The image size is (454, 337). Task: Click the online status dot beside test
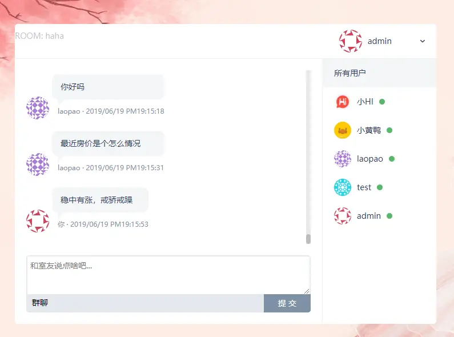point(380,187)
